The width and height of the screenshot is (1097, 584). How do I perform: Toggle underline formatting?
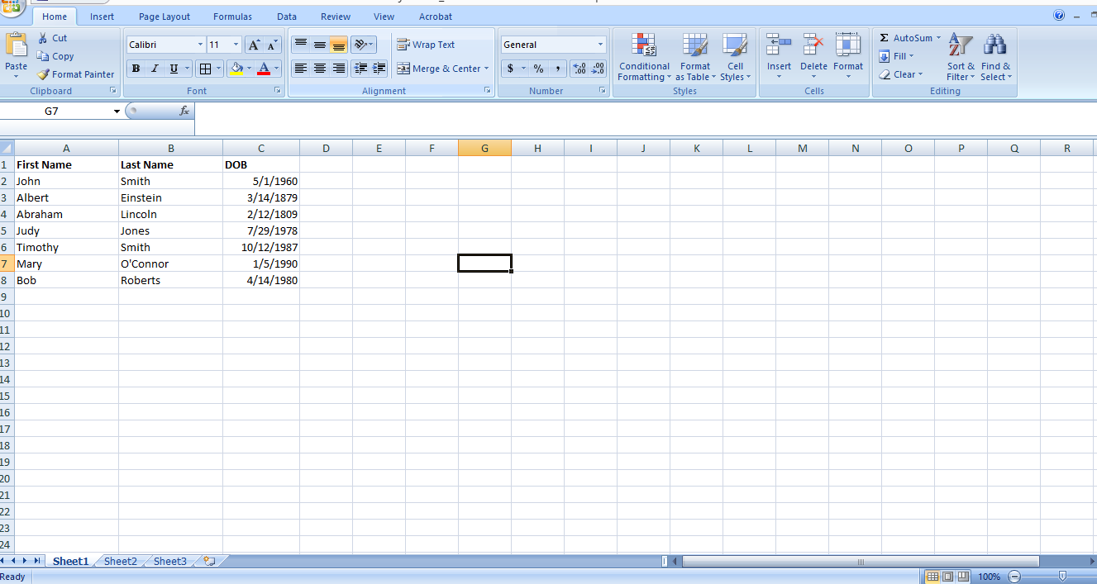coord(173,68)
